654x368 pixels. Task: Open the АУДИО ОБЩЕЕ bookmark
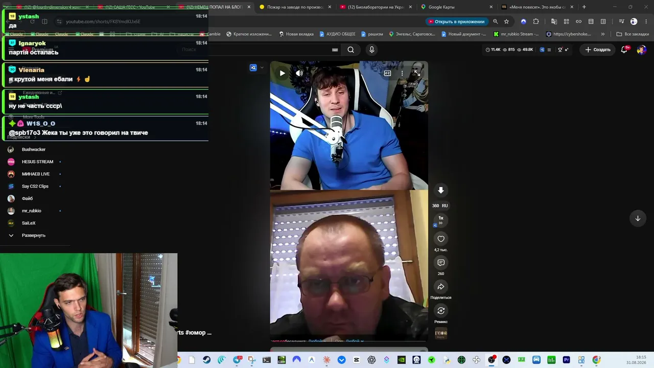[337, 34]
